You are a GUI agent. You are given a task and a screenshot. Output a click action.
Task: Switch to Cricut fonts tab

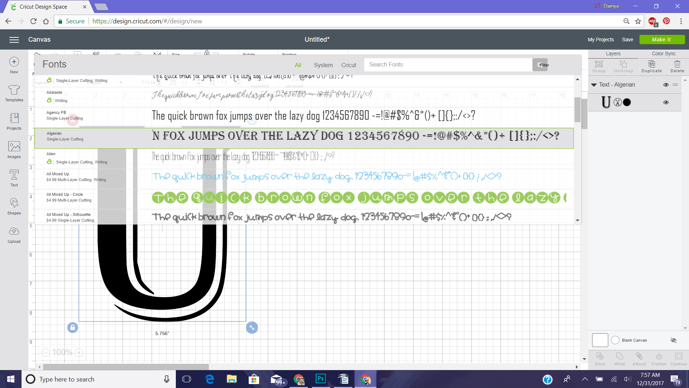348,65
